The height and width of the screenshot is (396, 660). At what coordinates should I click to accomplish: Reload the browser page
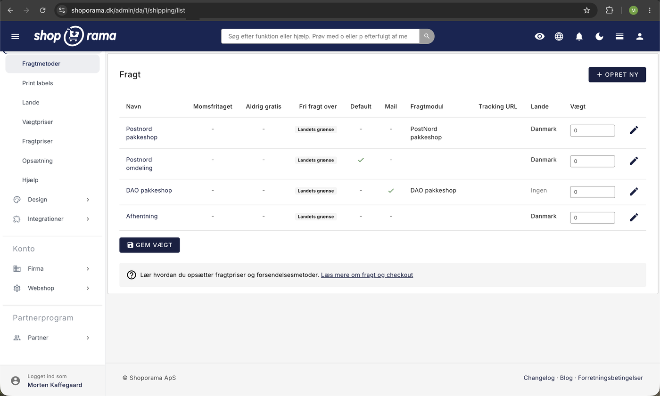42,10
